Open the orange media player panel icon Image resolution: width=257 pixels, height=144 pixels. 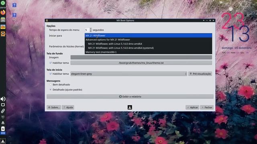[3, 34]
